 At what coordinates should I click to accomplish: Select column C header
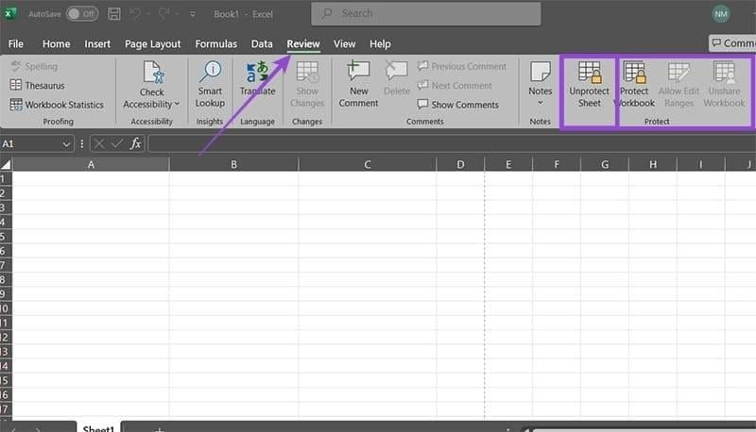(368, 164)
